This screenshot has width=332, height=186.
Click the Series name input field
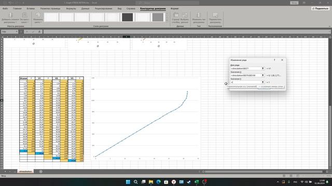point(246,69)
